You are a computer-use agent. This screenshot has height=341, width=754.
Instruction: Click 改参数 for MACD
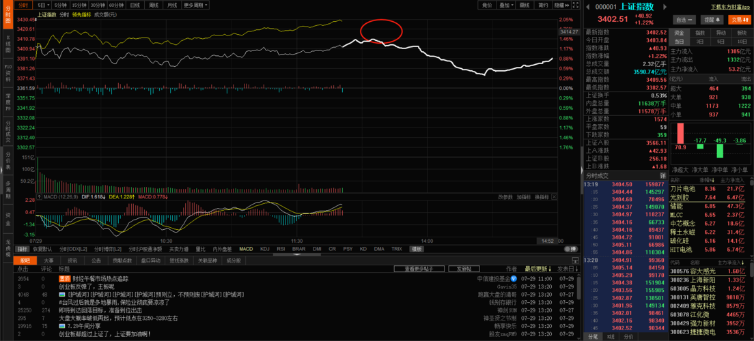coord(505,197)
